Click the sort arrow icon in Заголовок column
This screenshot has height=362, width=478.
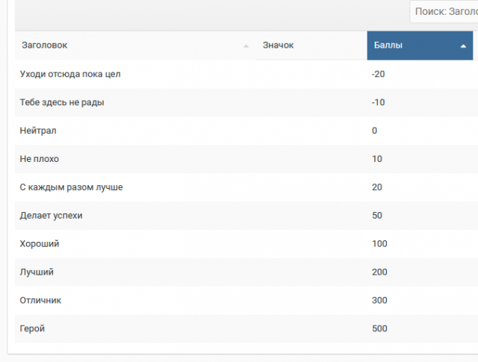246,46
